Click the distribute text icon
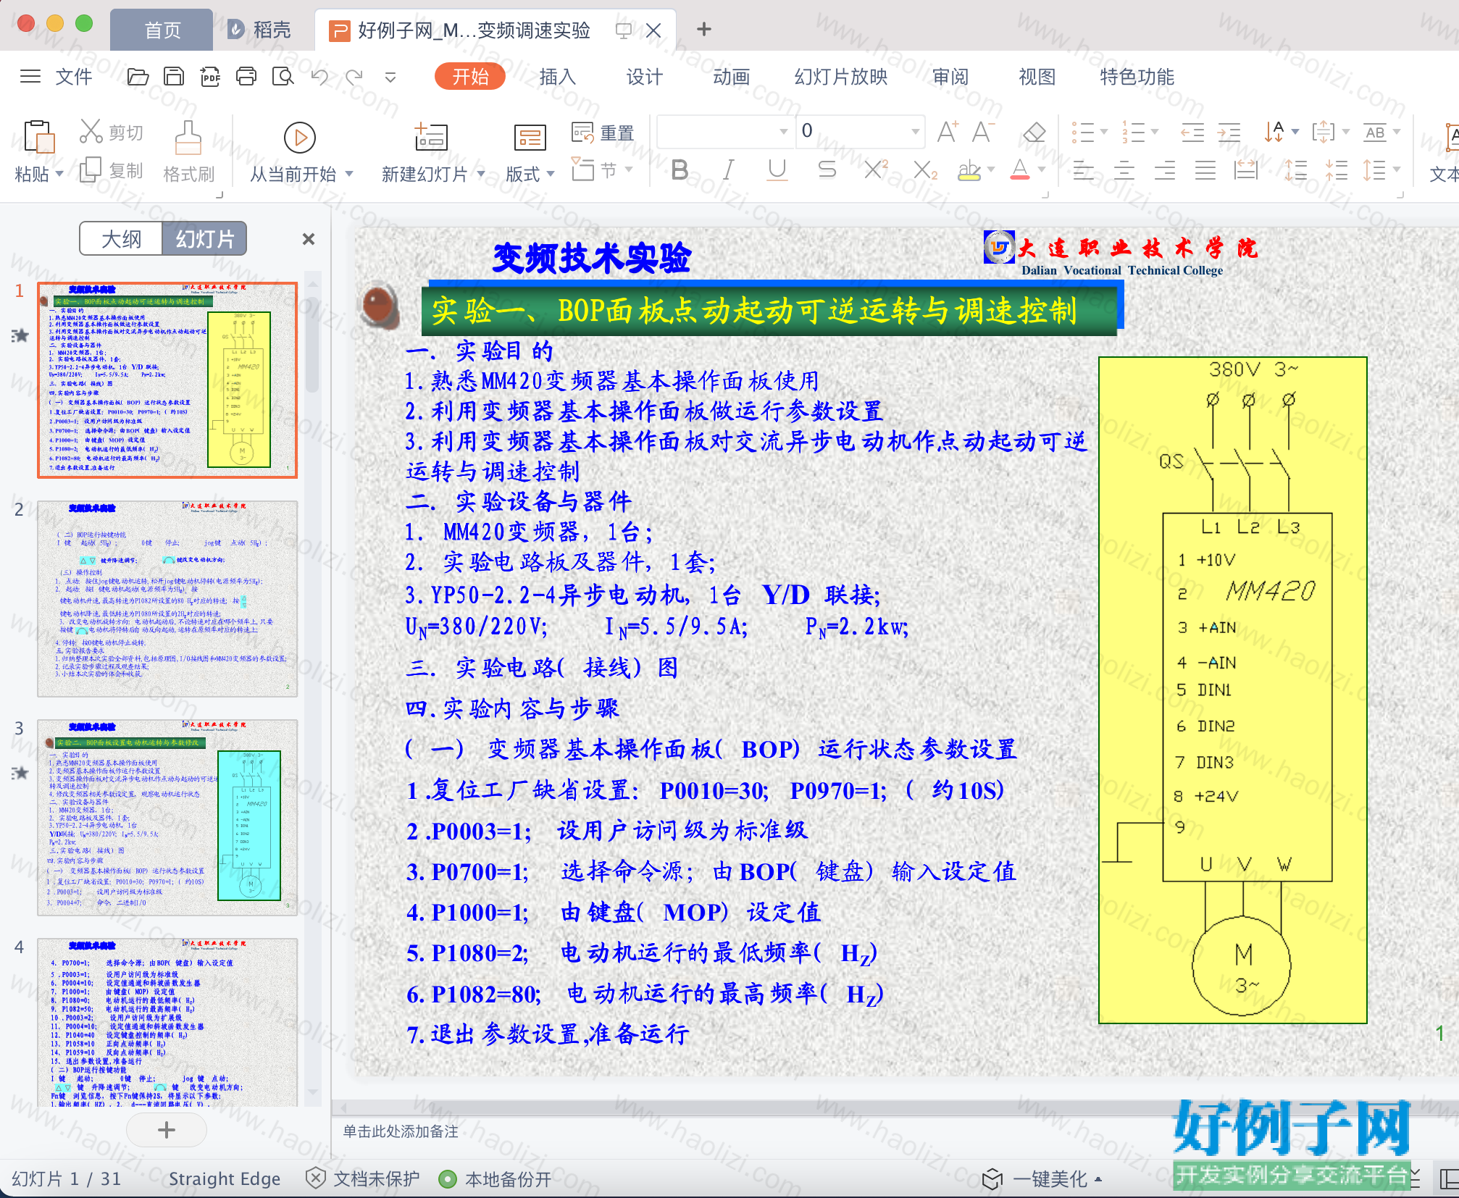 (x=1245, y=171)
